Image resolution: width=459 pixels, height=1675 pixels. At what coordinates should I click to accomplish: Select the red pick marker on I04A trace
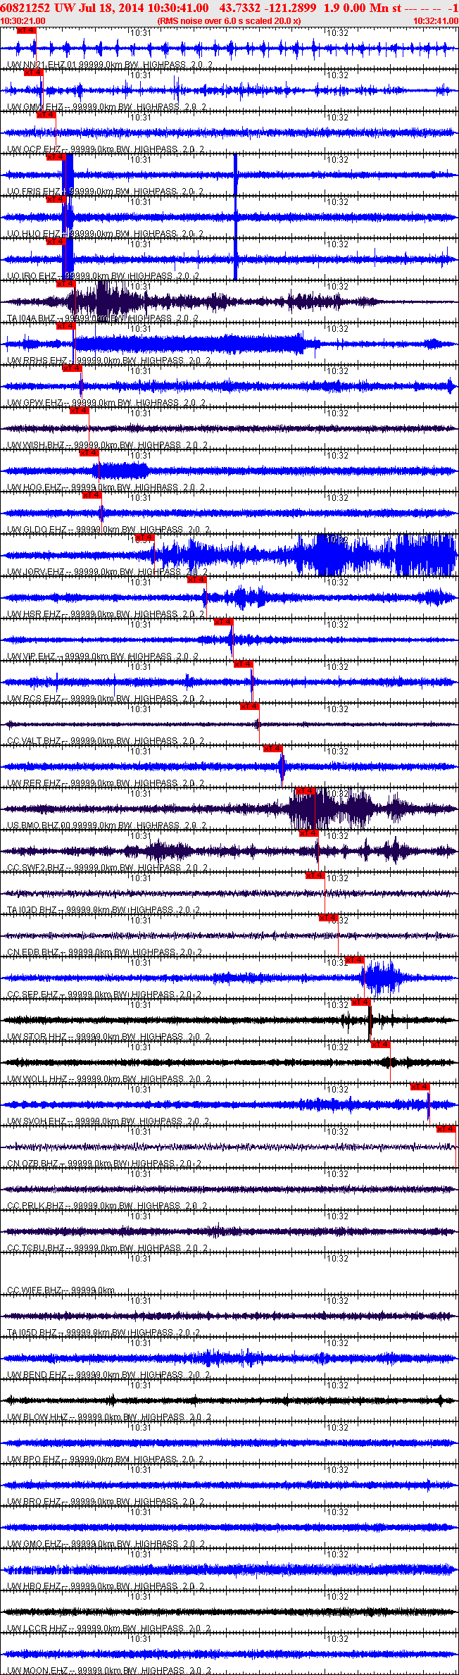tap(65, 284)
